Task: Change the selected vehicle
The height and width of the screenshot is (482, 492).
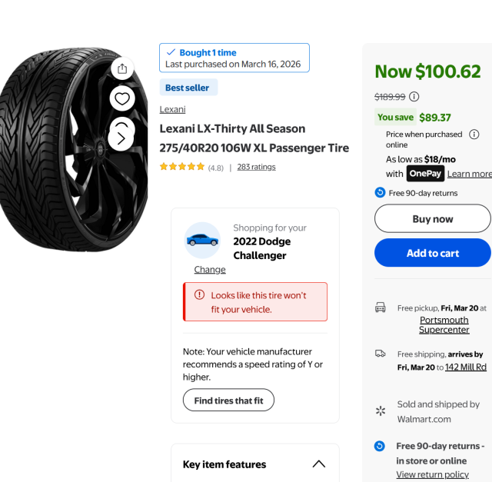Action: click(210, 270)
